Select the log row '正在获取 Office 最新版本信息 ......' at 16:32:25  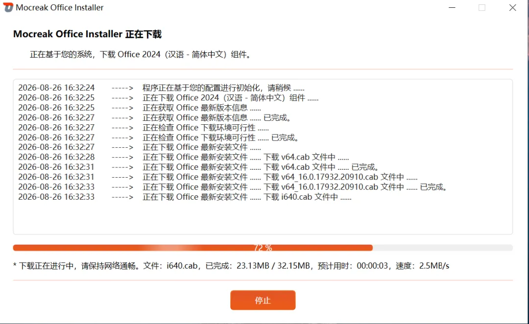pos(139,108)
